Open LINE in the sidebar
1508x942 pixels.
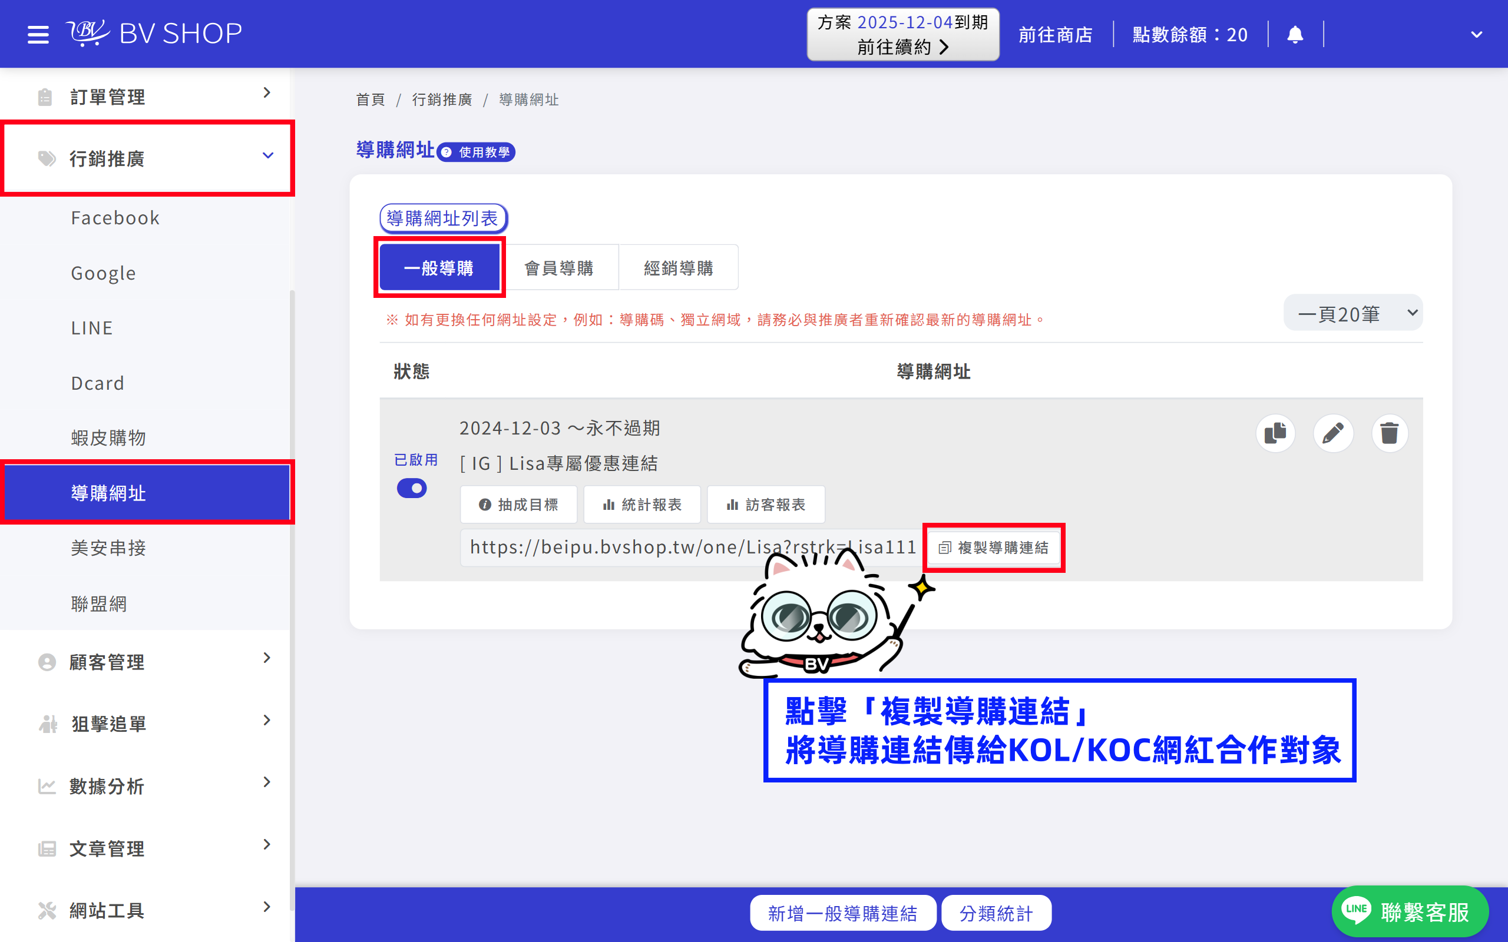click(92, 328)
